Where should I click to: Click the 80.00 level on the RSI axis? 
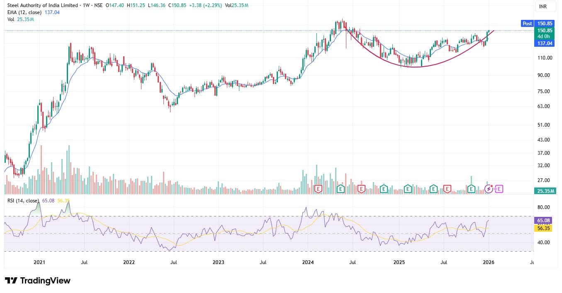(x=544, y=207)
